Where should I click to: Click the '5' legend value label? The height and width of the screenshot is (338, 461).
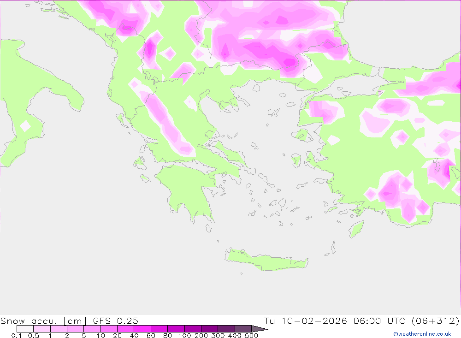pyautogui.click(x=84, y=335)
